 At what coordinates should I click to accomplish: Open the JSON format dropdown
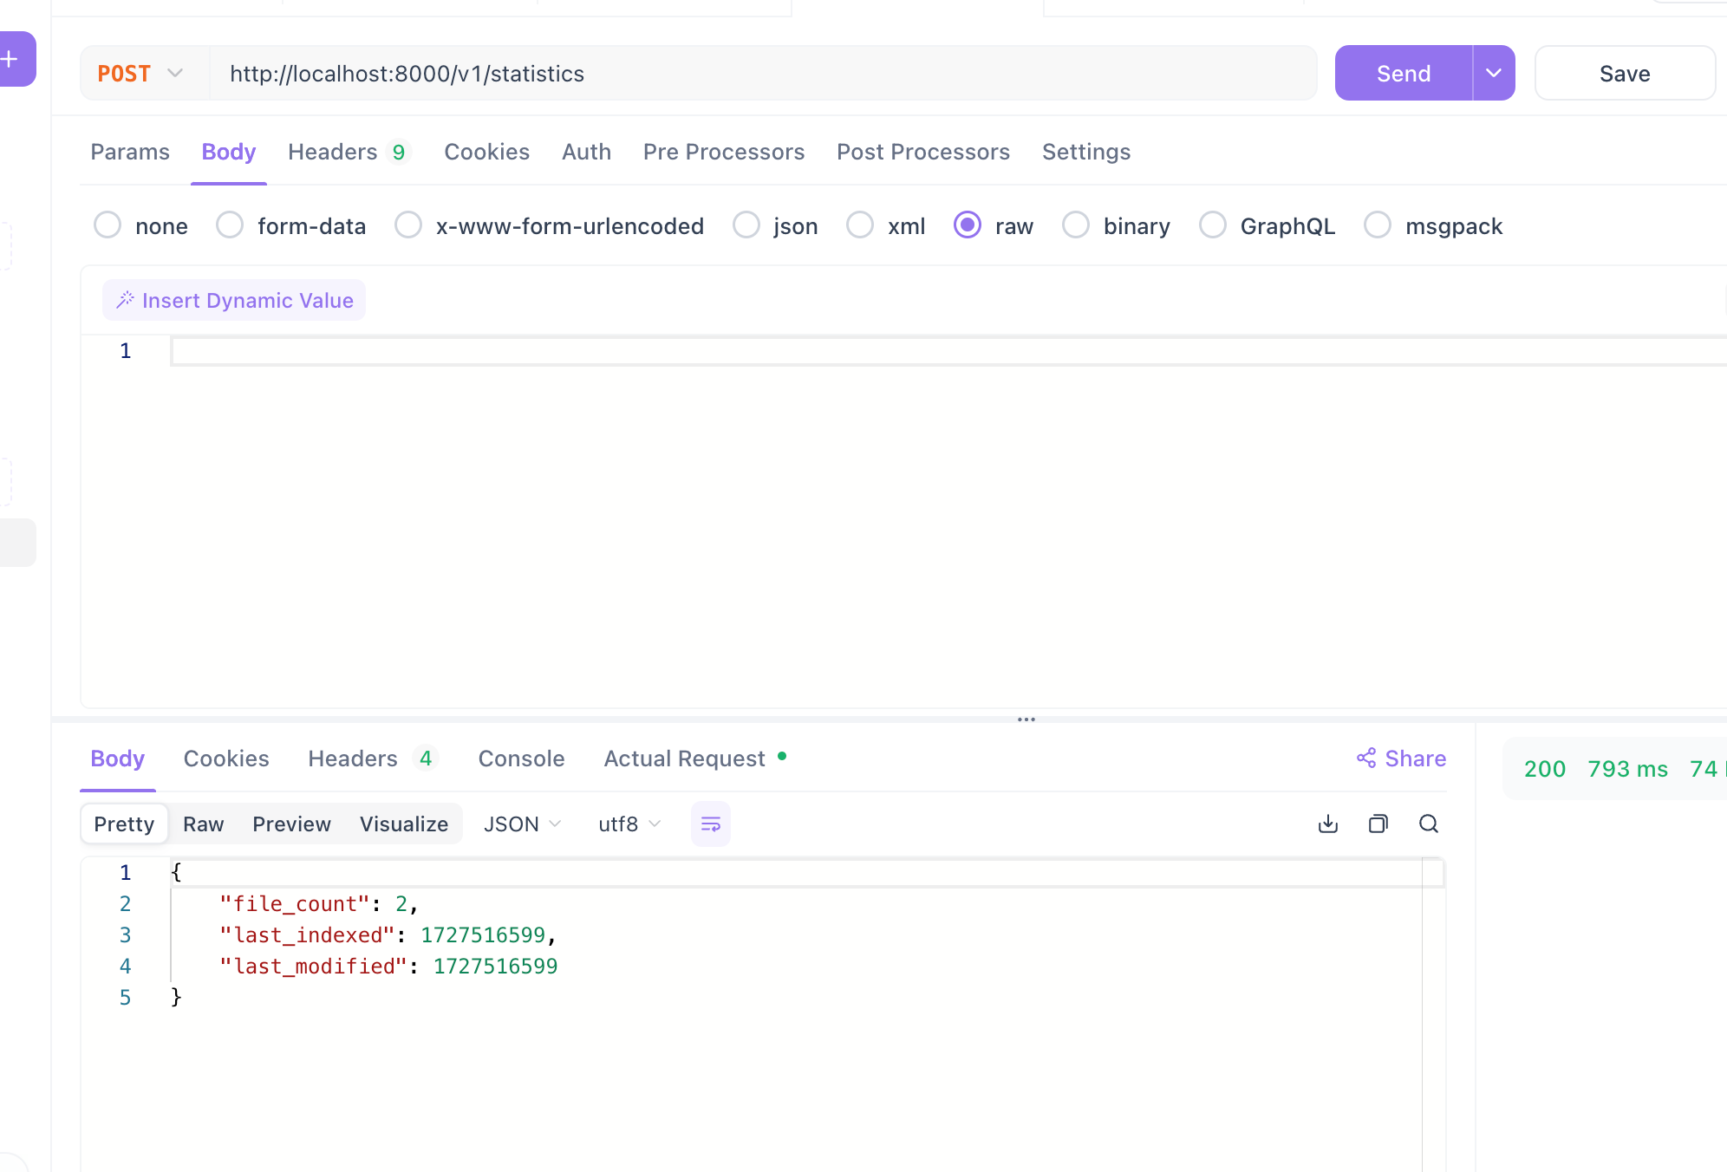[522, 824]
